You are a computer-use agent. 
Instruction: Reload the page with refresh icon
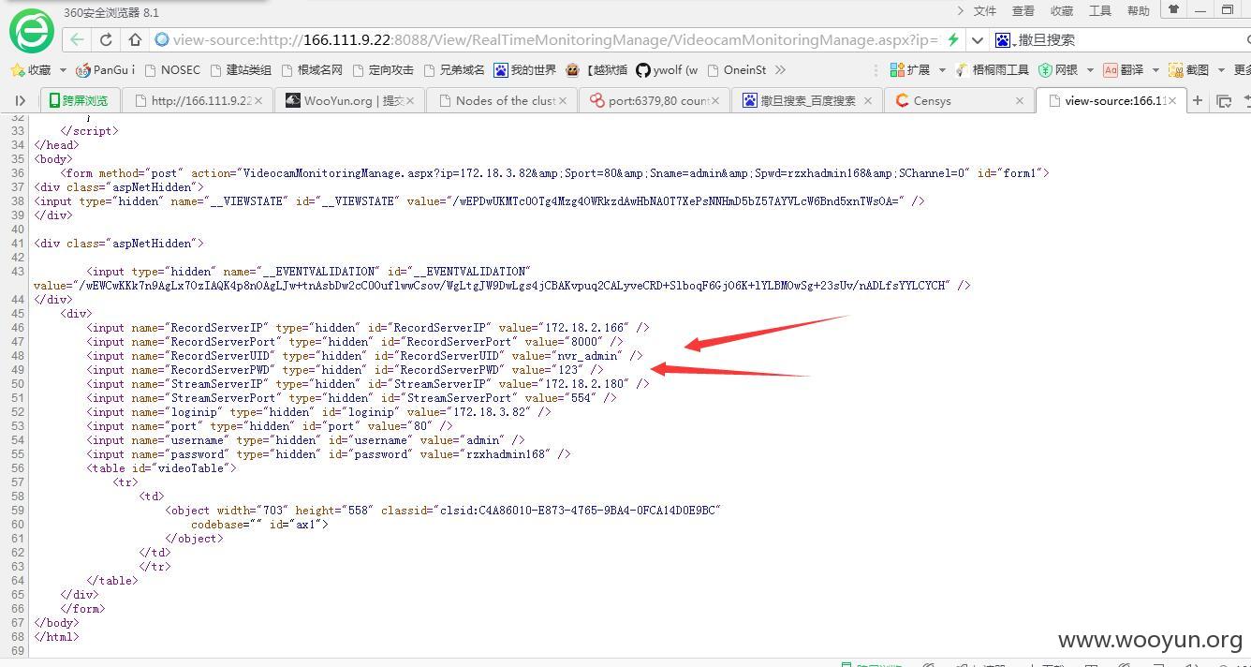pos(106,39)
